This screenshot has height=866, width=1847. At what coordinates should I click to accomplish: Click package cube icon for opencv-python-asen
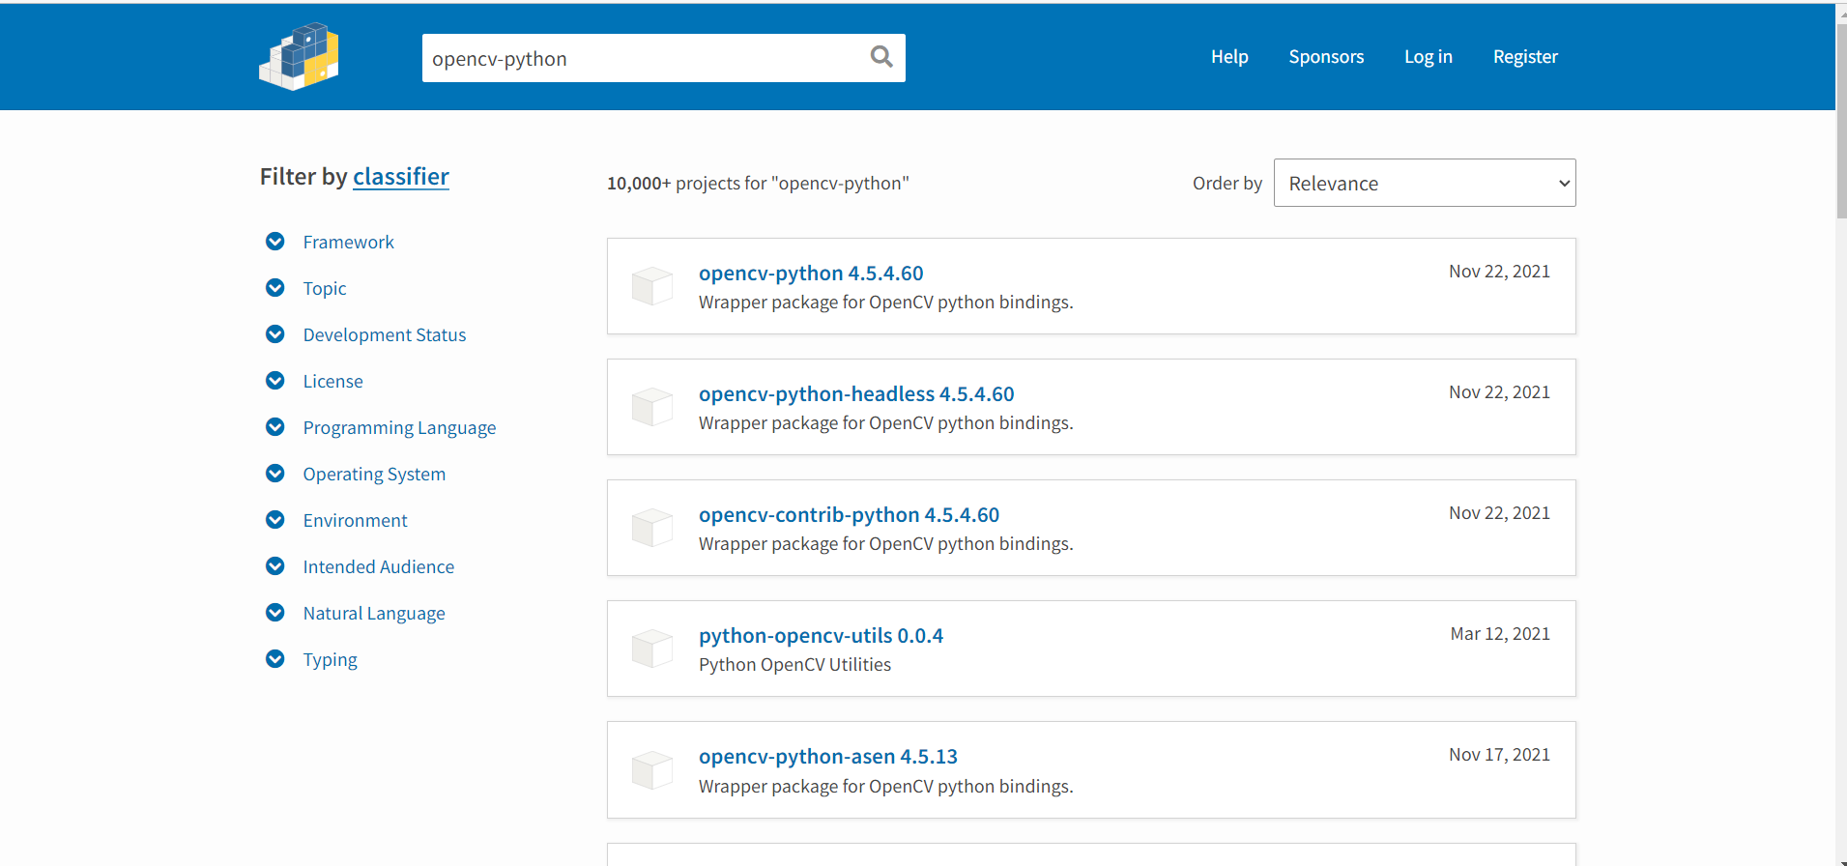652,770
